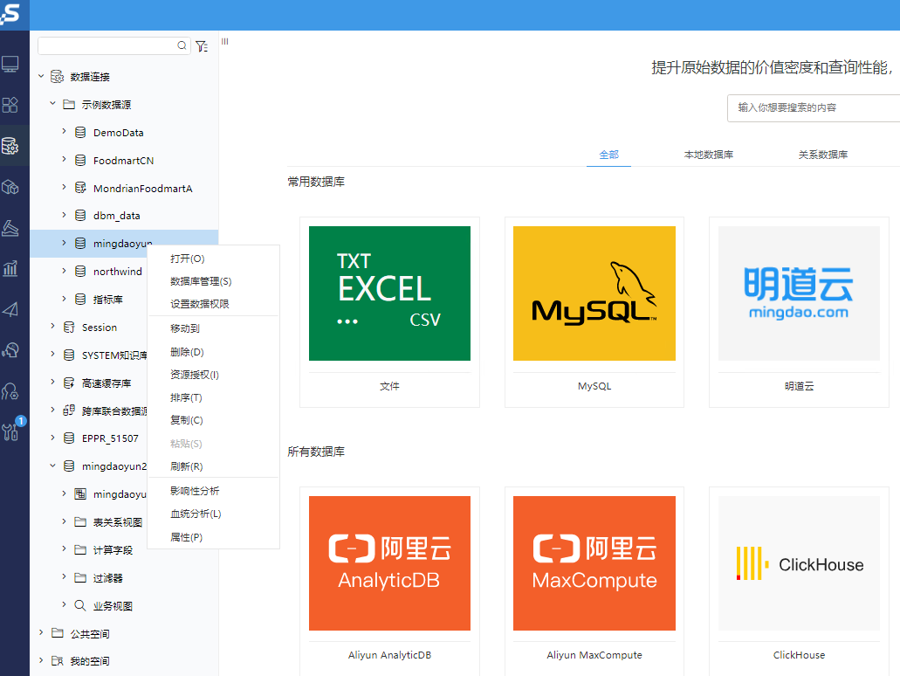
Task: Expand the DemoData node
Action: pos(64,132)
